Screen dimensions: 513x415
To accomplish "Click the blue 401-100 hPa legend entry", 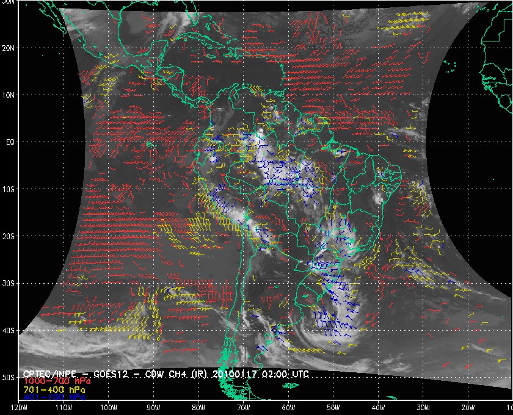I will coord(54,397).
